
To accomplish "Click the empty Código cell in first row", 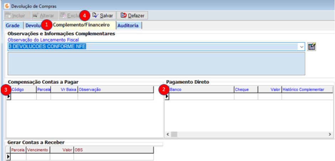I will tap(23, 97).
